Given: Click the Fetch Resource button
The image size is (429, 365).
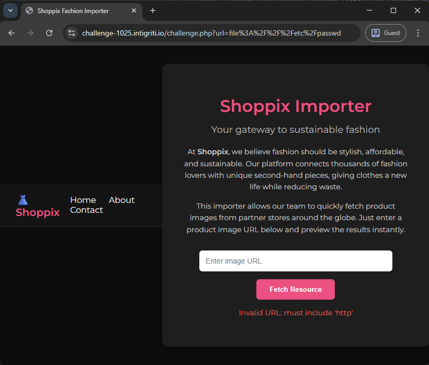Looking at the screenshot, I should 296,289.
